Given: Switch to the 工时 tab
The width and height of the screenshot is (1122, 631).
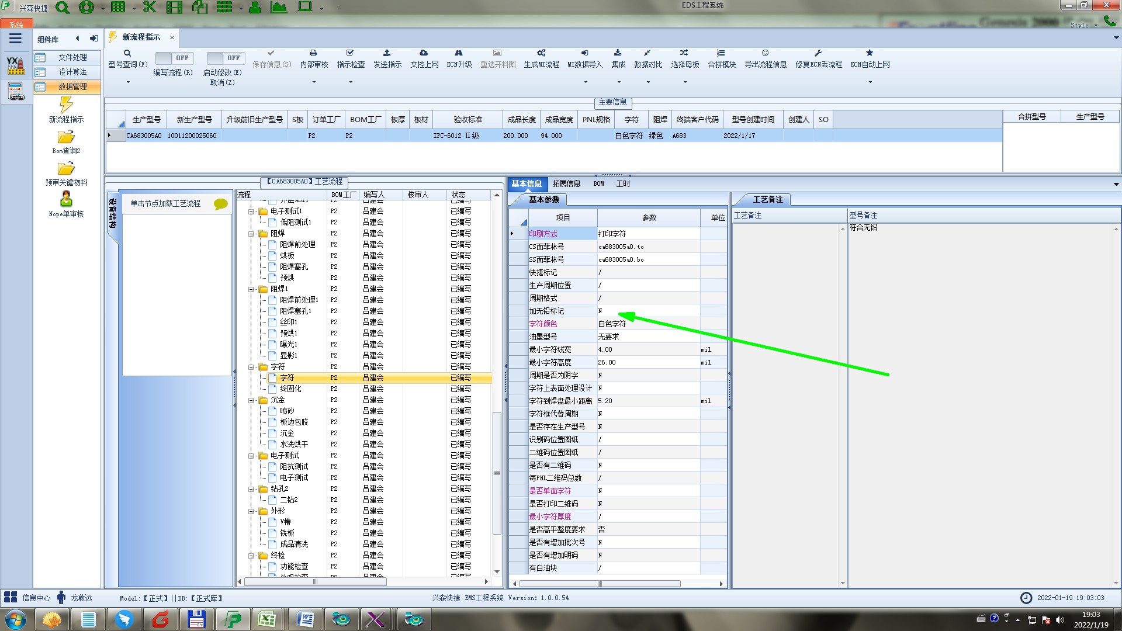Looking at the screenshot, I should coord(623,183).
